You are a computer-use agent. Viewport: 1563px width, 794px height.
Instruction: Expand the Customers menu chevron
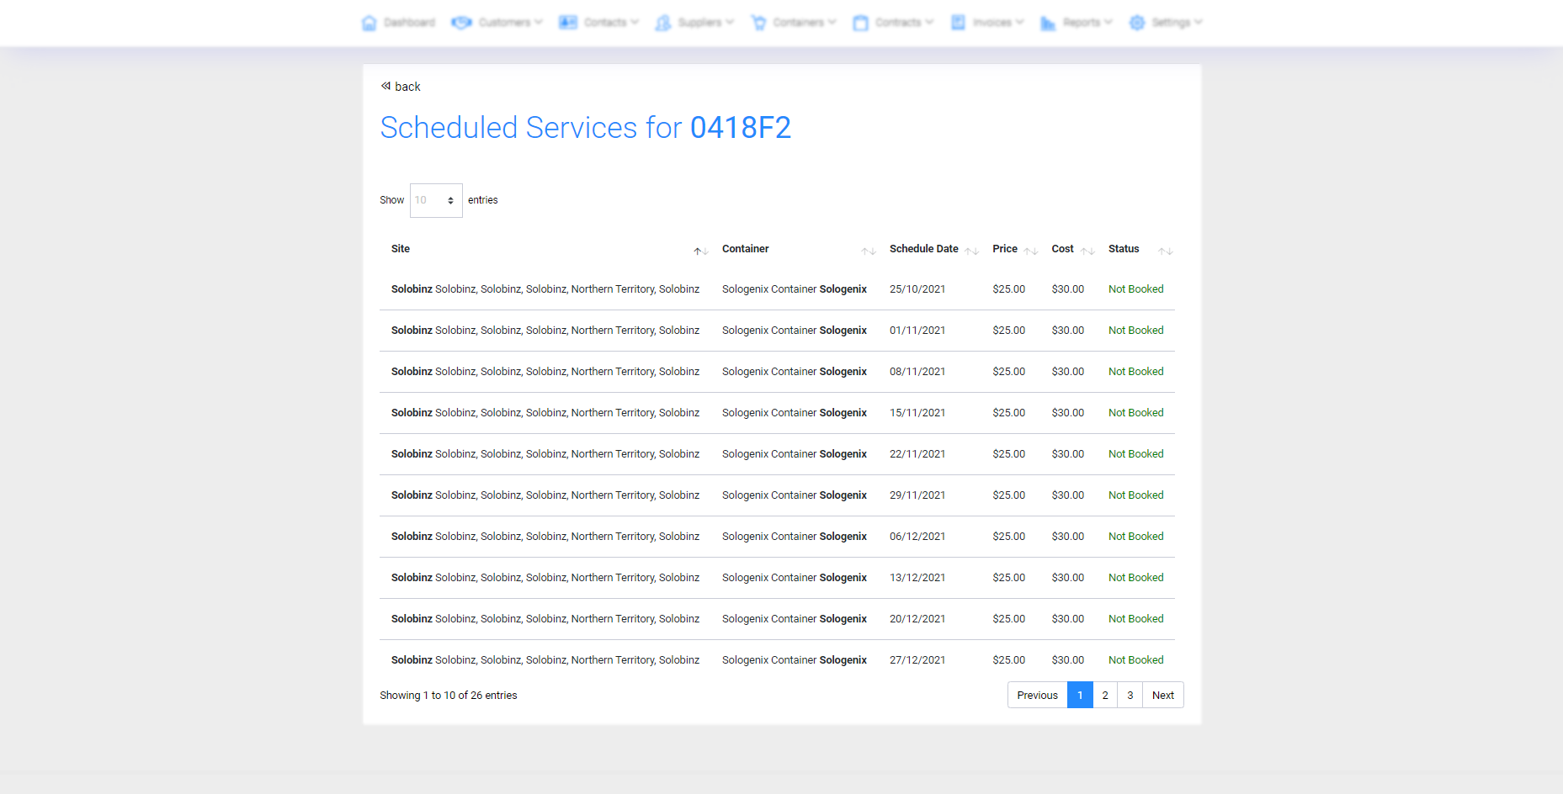click(539, 22)
